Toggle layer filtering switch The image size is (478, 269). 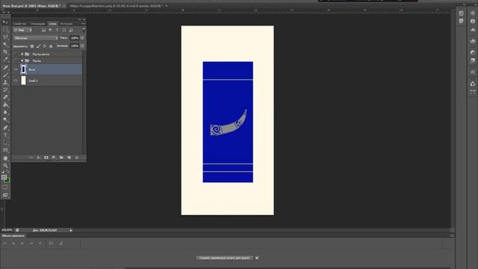[84, 30]
